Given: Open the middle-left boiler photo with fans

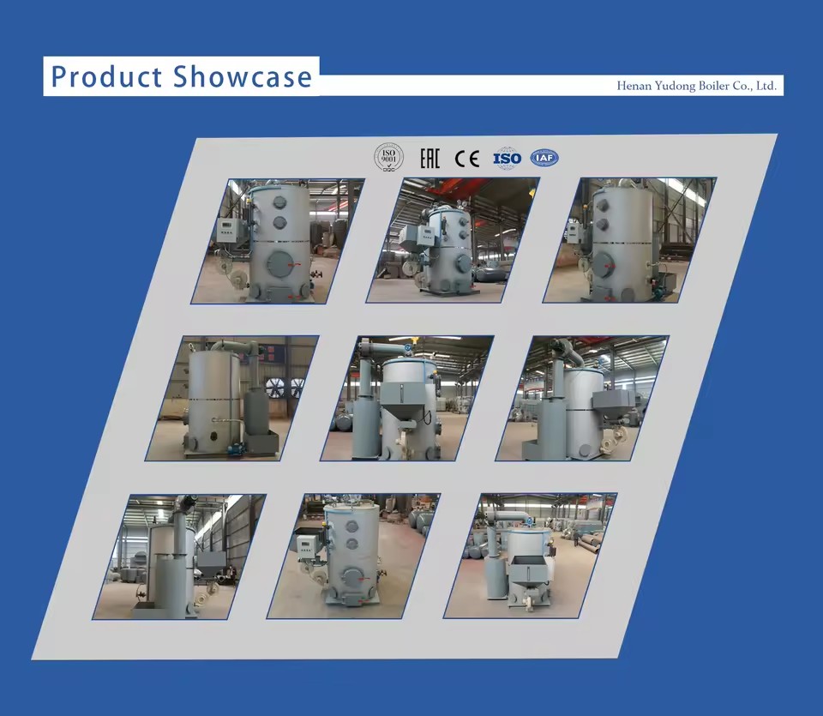Looking at the screenshot, I should [x=232, y=399].
